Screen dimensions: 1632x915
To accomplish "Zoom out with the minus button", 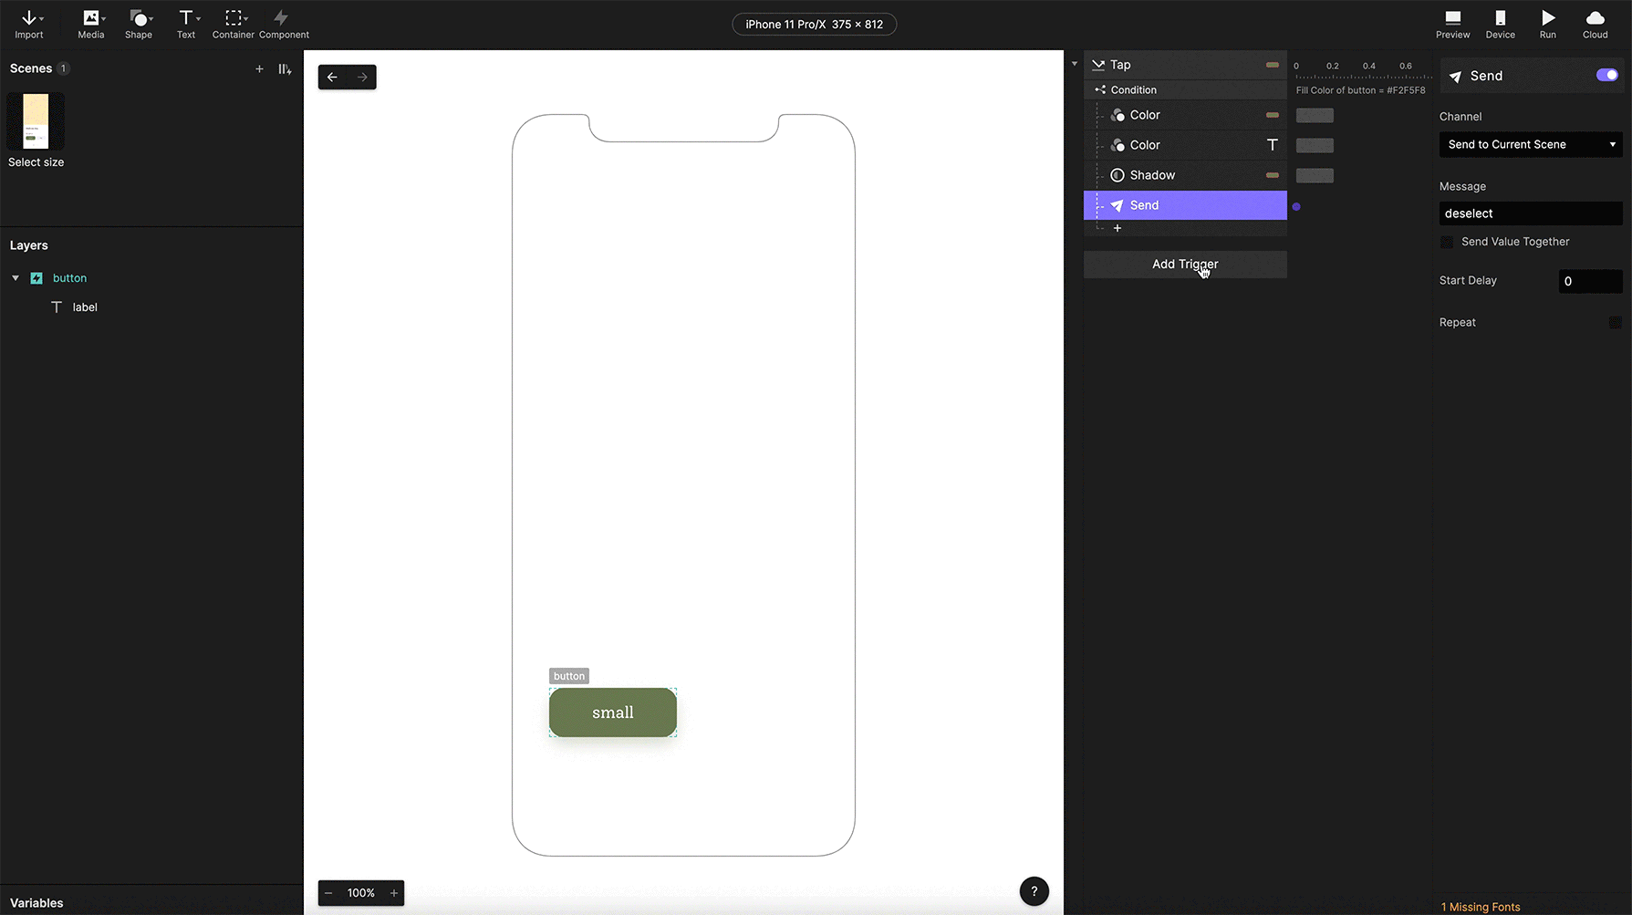I will click(x=328, y=893).
